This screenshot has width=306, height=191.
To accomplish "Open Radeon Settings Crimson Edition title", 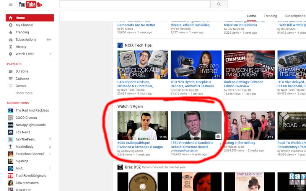I will pos(244,84).
